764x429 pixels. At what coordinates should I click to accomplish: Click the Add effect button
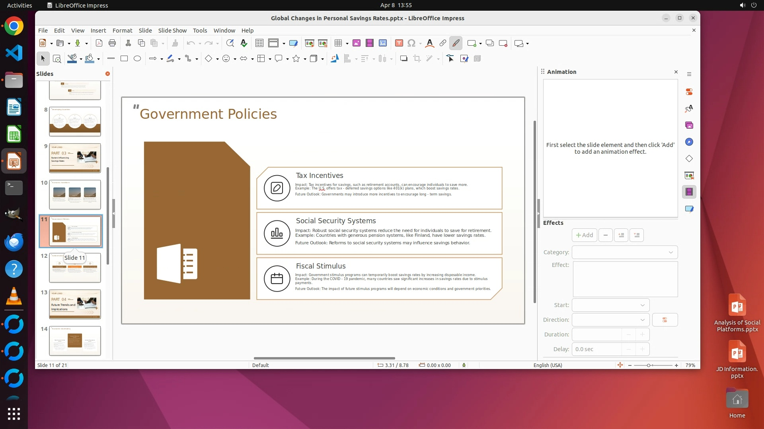point(584,235)
